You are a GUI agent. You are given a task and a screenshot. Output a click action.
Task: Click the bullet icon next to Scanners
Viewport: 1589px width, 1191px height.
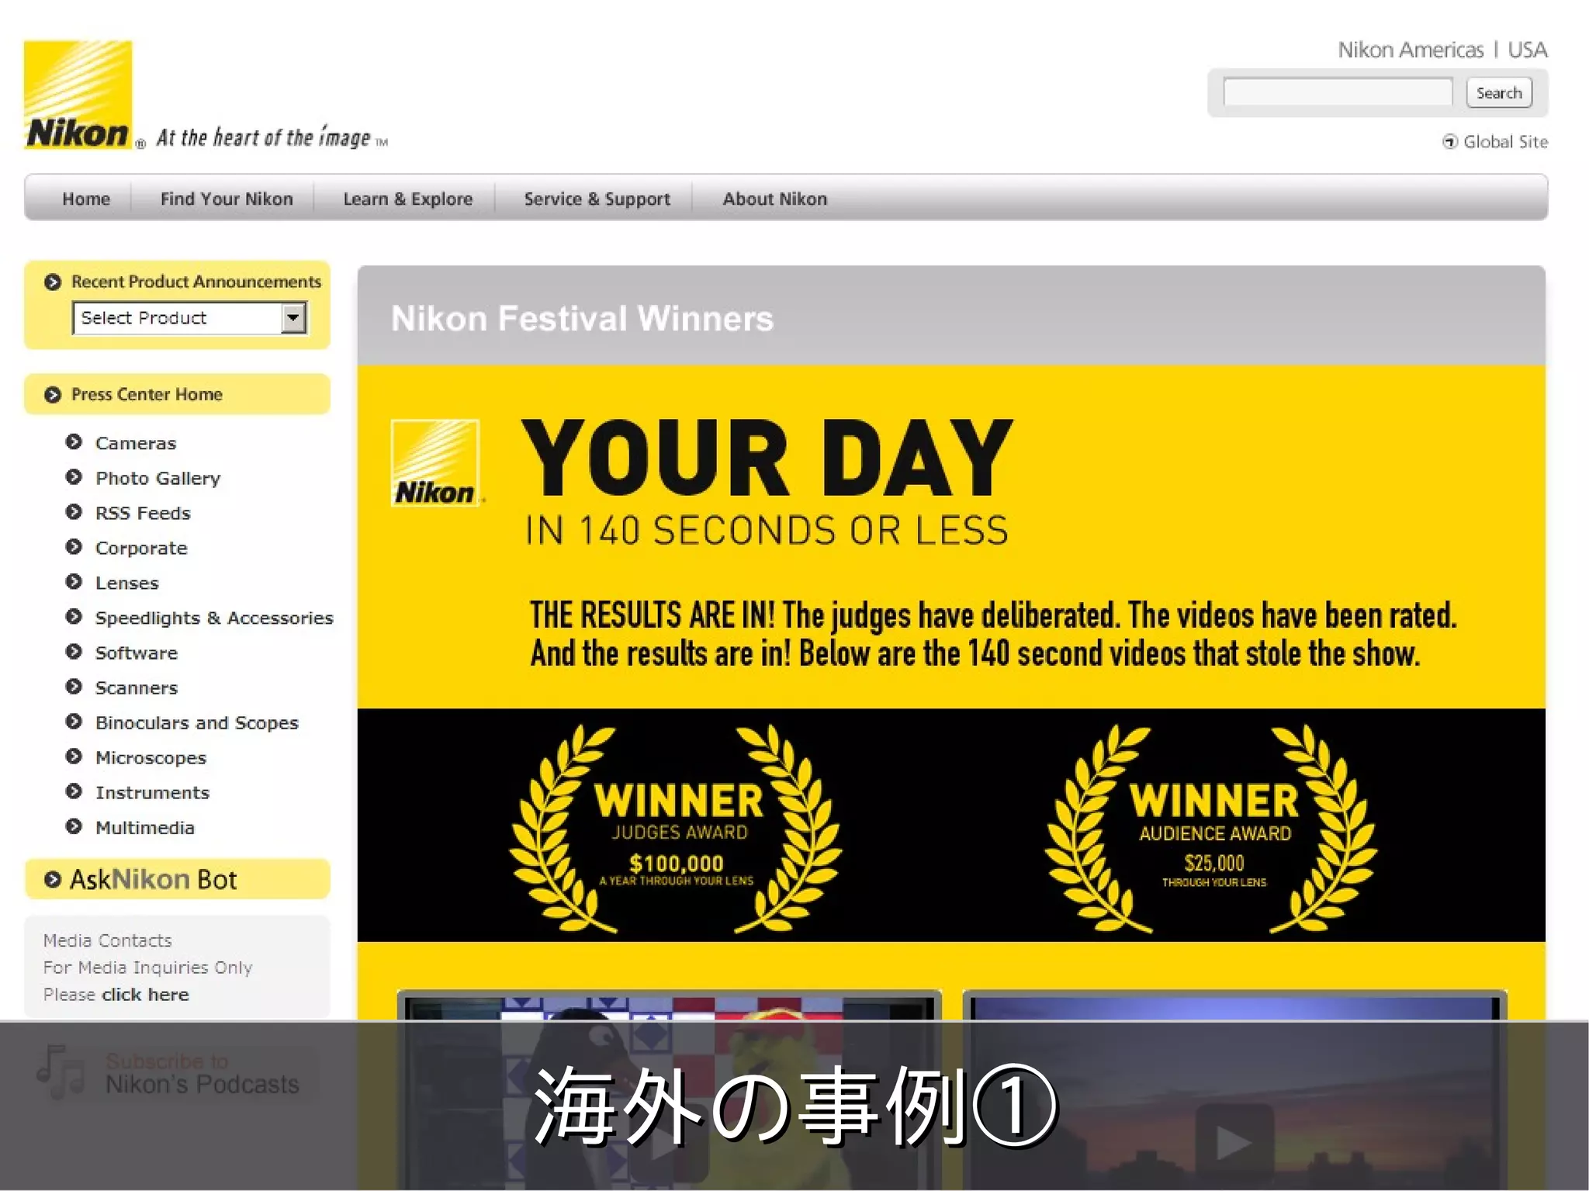[x=74, y=687]
